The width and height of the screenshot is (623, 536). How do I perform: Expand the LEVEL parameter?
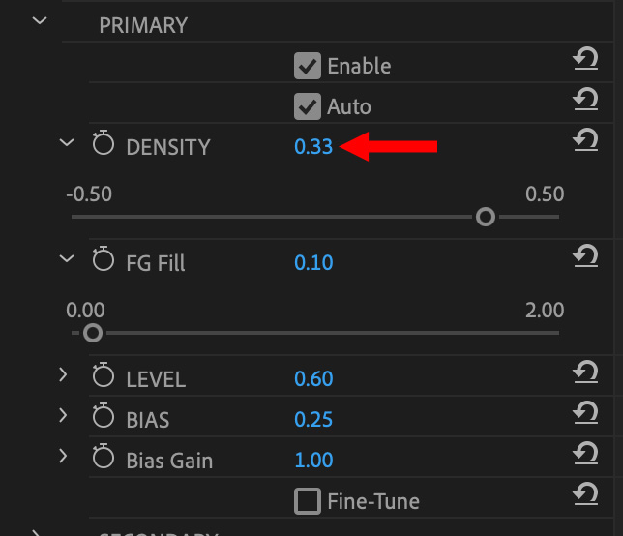[64, 375]
